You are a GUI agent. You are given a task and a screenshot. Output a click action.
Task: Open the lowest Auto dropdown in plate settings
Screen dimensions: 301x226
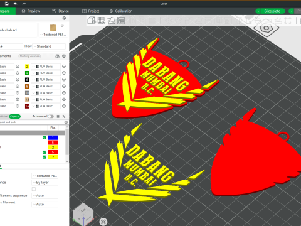click(45, 204)
